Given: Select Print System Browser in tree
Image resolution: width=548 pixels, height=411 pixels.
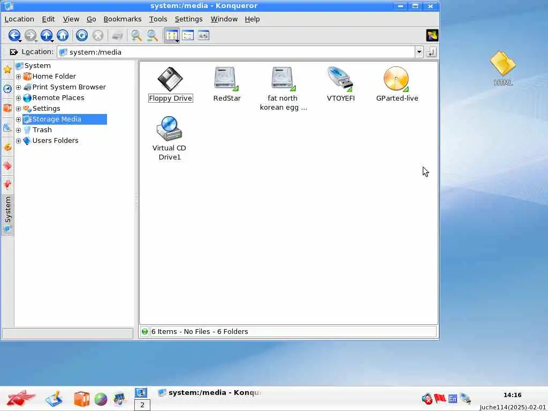Looking at the screenshot, I should coord(65,87).
